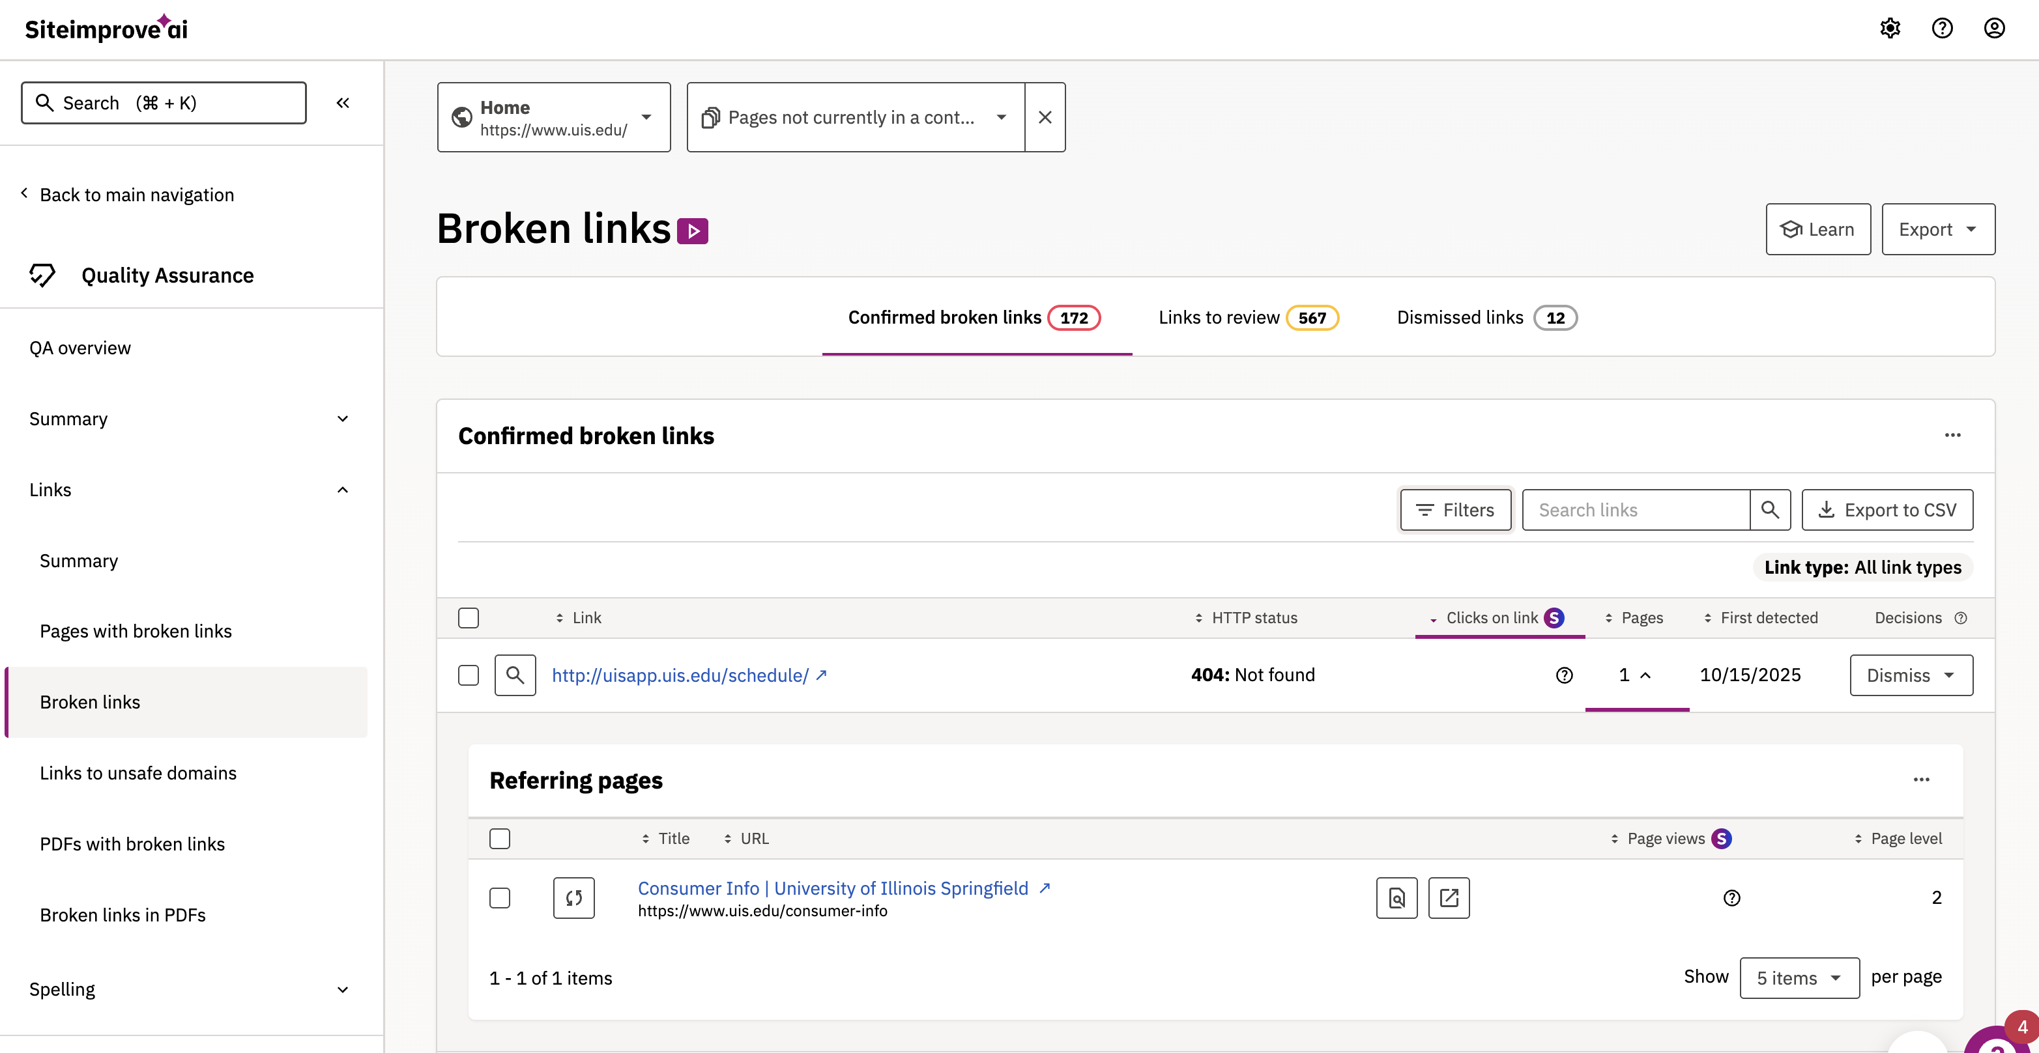
Task: Expand the Summary section in the sidebar
Action: click(343, 419)
